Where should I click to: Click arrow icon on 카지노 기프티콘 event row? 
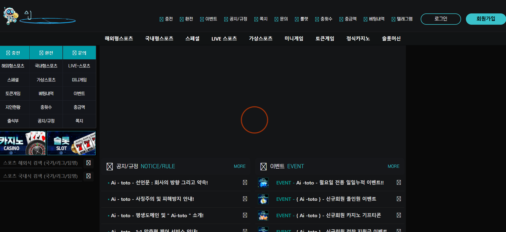coord(399,215)
